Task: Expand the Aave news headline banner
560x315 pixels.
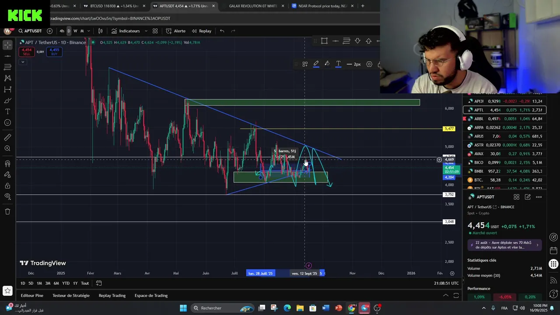Action: [505, 245]
